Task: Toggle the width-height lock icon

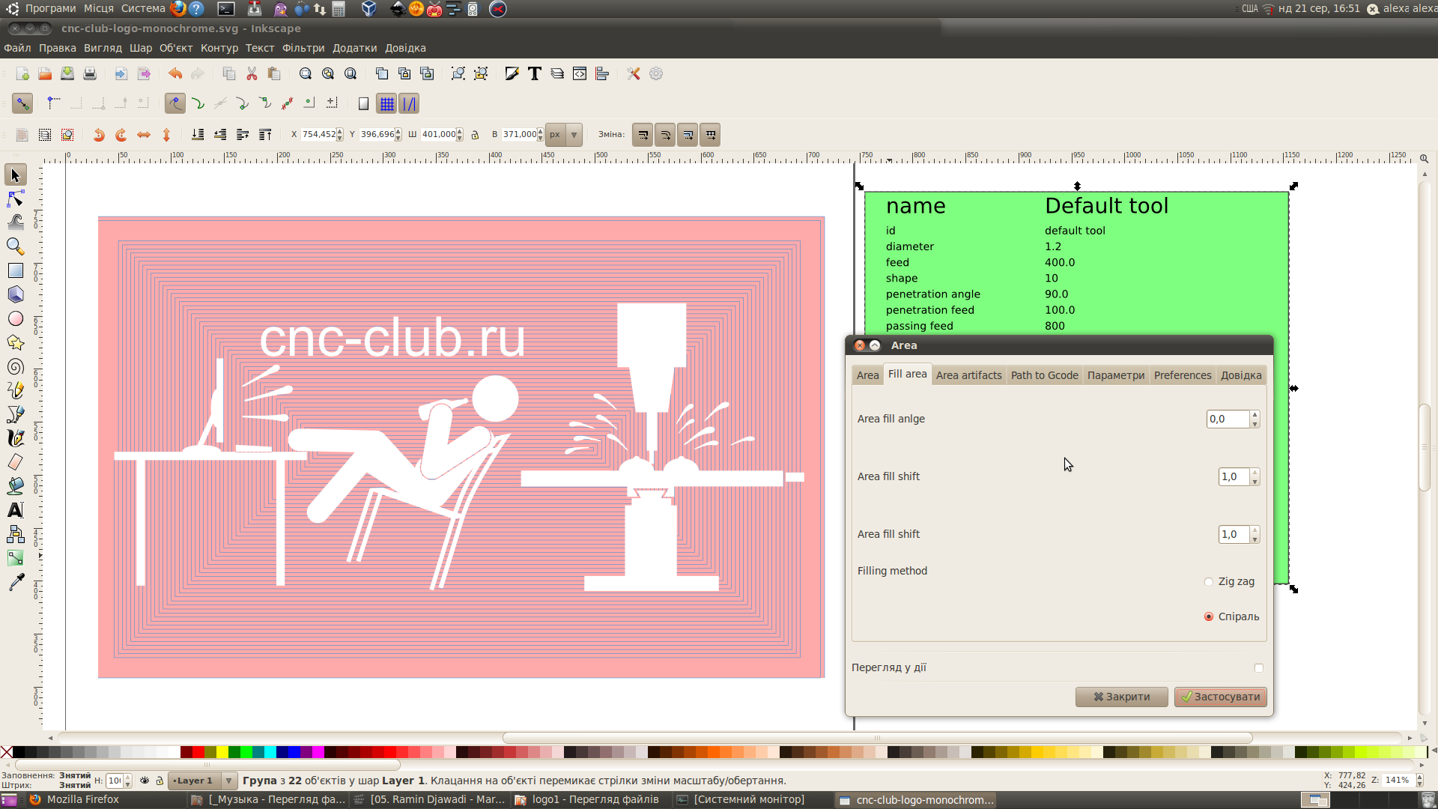Action: pyautogui.click(x=475, y=135)
